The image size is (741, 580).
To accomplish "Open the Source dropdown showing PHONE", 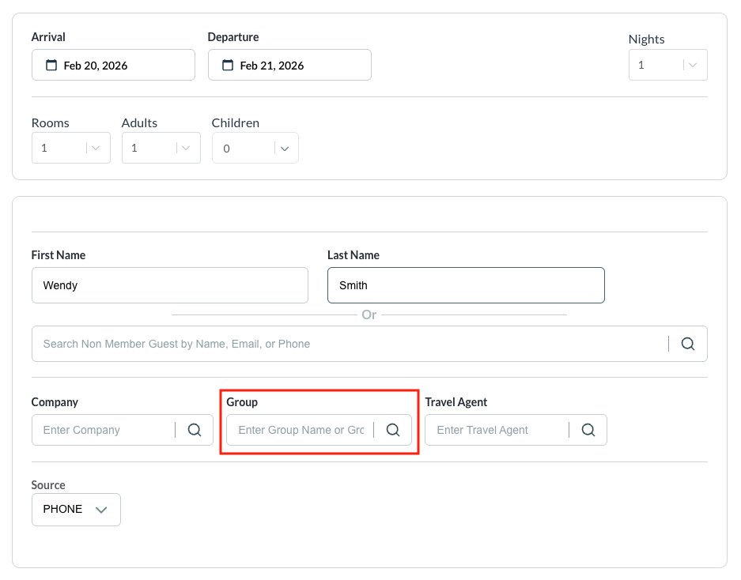I will (76, 510).
